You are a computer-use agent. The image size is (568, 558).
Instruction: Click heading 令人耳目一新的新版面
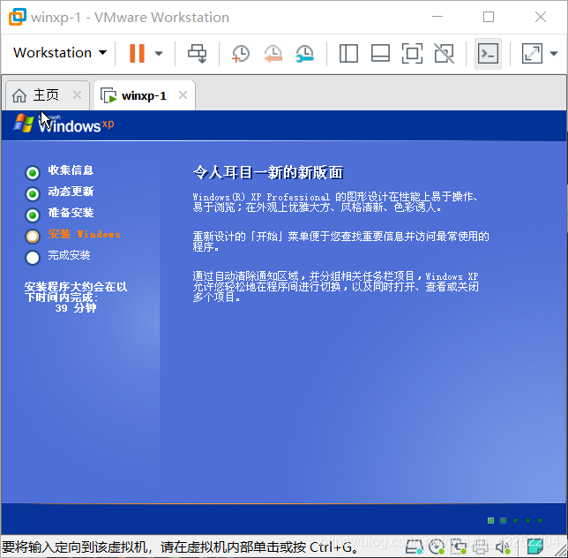pyautogui.click(x=268, y=172)
